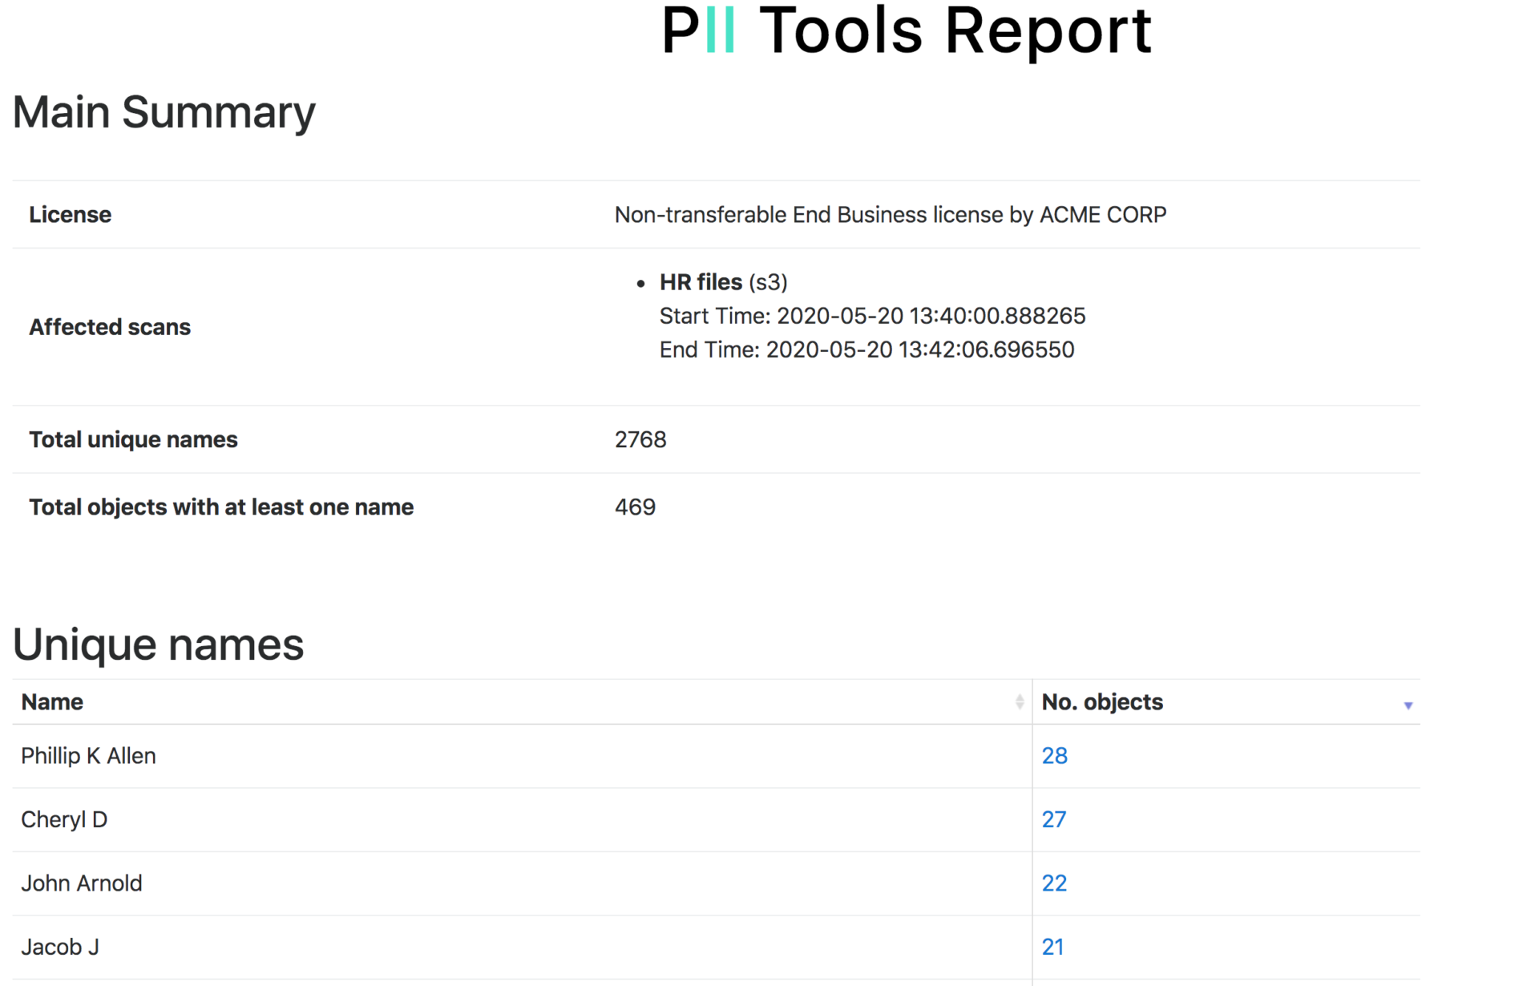Image resolution: width=1539 pixels, height=986 pixels.
Task: Open the 21 objects for Jacob J
Action: [1053, 946]
